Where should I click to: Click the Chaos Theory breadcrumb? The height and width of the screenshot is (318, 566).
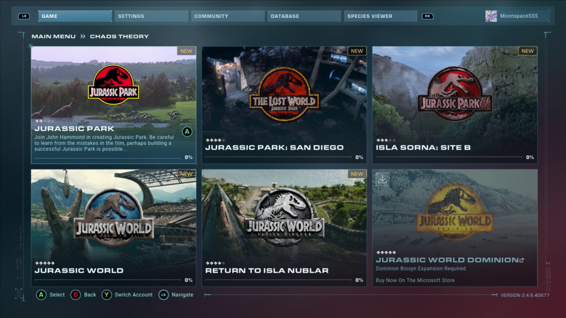point(119,36)
